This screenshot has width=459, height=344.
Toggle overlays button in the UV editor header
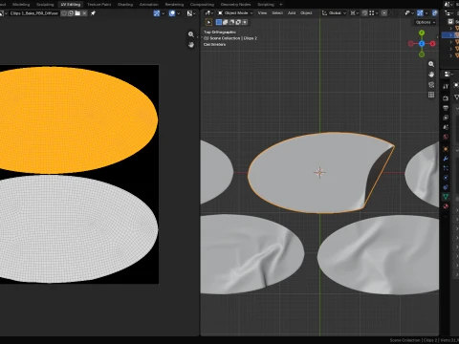(x=172, y=13)
